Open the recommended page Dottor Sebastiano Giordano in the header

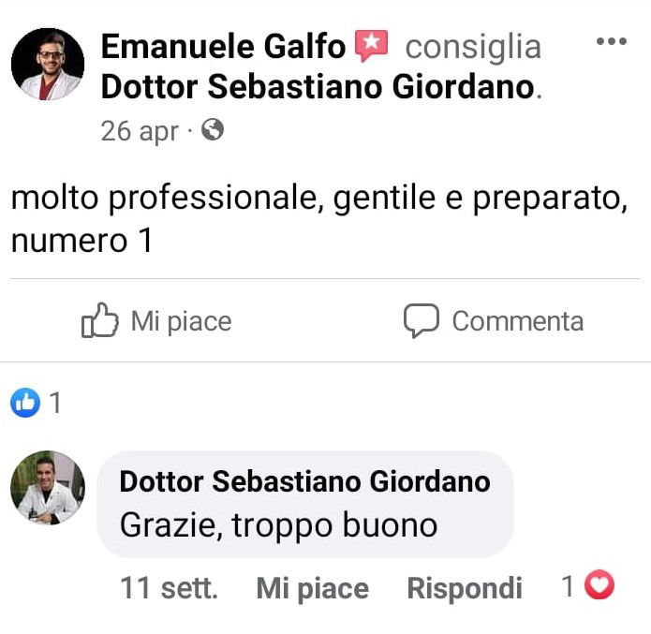coord(317,86)
